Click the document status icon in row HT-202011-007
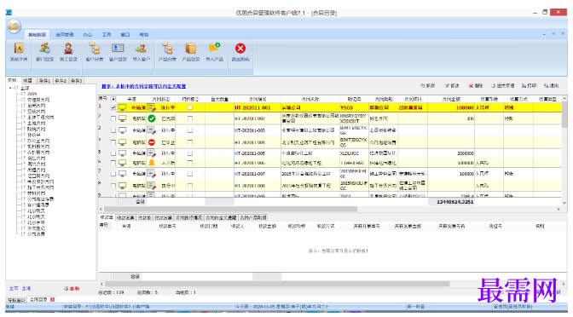Screen dimensions: 573x317 click(x=152, y=174)
